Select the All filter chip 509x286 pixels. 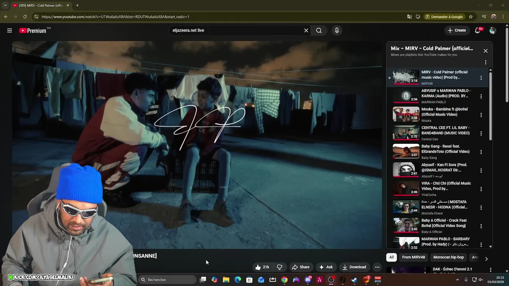point(391,257)
